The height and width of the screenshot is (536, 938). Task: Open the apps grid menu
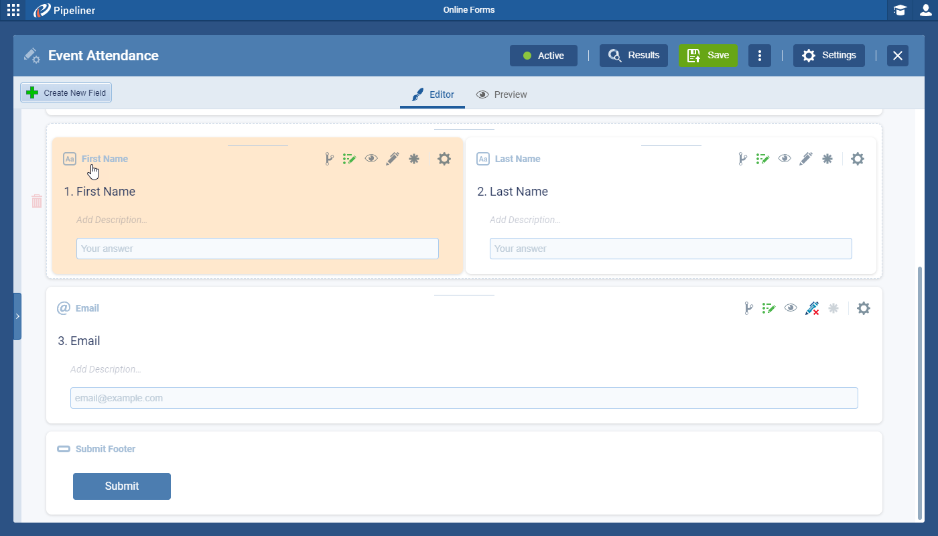13,10
